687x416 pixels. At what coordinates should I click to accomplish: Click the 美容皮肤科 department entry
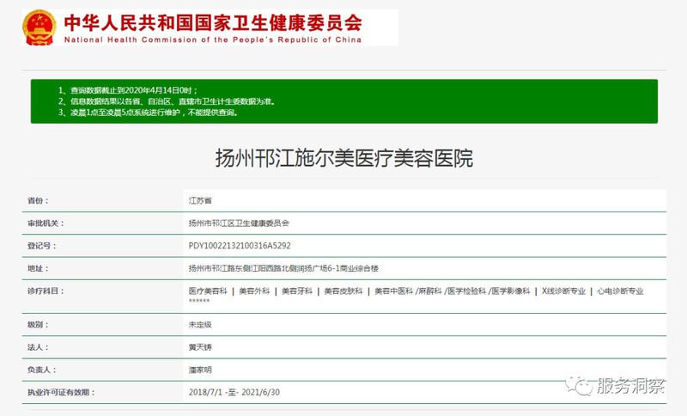pos(343,291)
